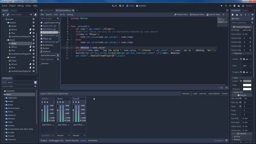This screenshot has width=256, height=144.
Task: Open AssetLib workspace
Action: (x=141, y=6)
